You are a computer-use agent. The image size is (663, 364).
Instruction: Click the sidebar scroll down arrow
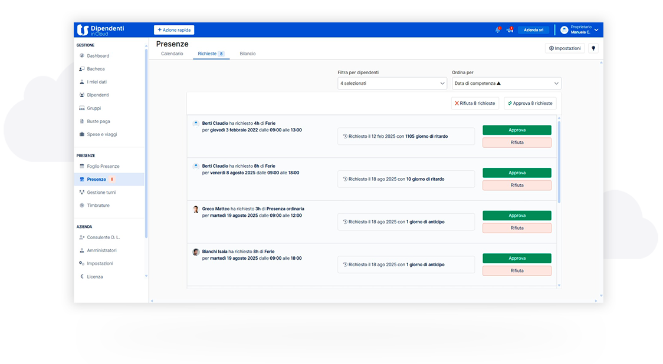coord(146,276)
